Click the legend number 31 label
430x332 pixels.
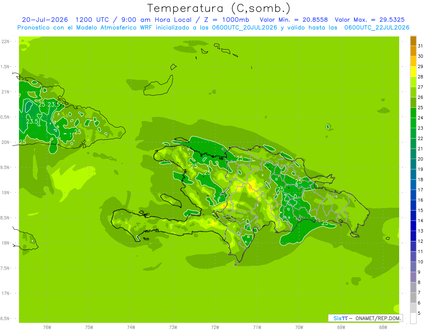click(x=420, y=46)
